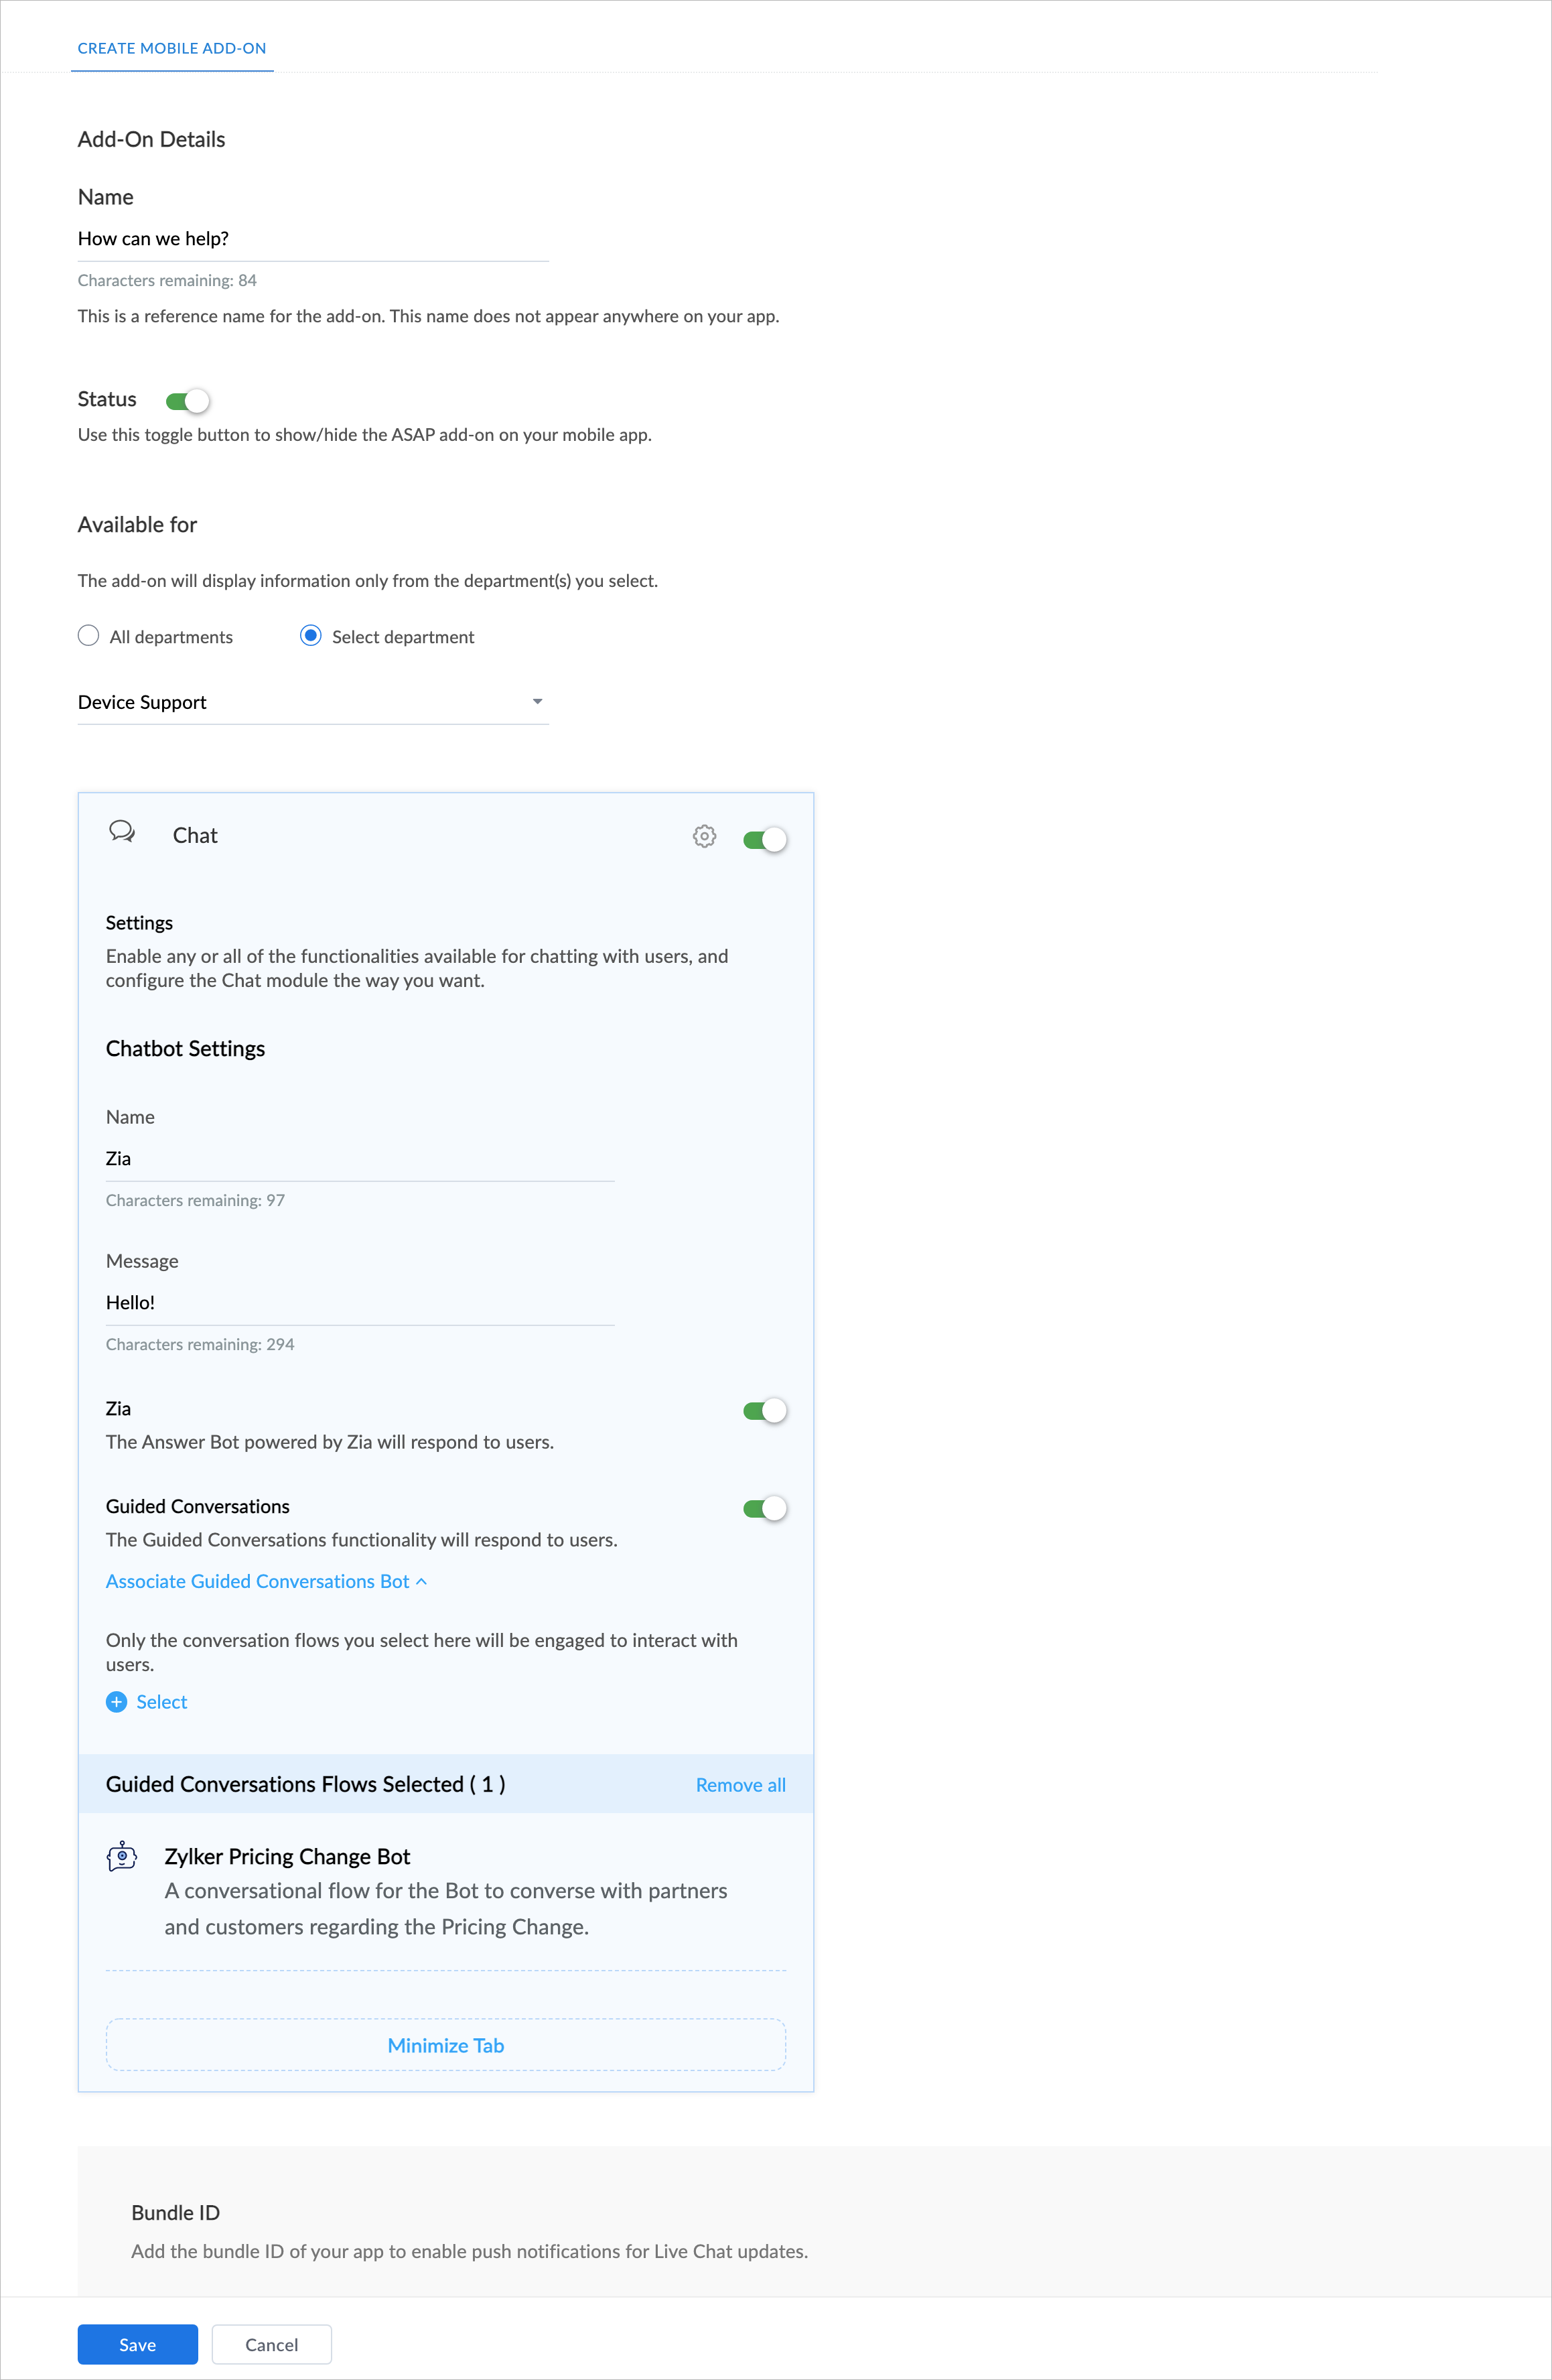1552x2380 pixels.
Task: Click the chatbot Message field with Hello!
Action: [360, 1303]
